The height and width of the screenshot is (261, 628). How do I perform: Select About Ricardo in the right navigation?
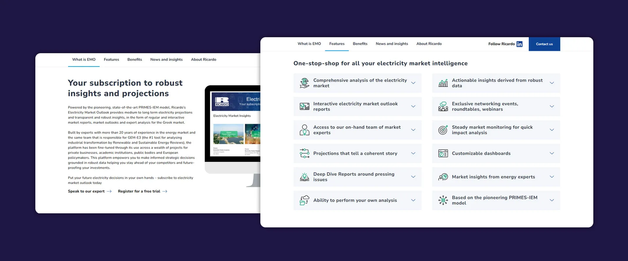(429, 44)
